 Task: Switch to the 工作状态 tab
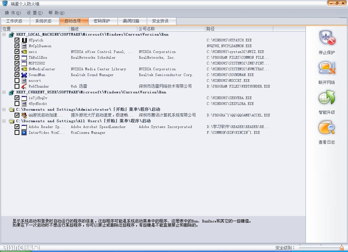tap(15, 21)
